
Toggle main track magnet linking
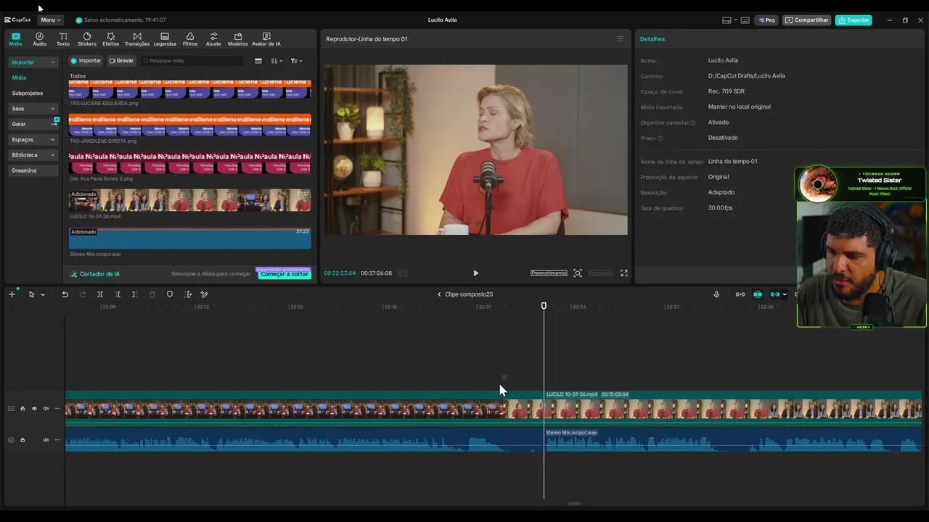740,294
